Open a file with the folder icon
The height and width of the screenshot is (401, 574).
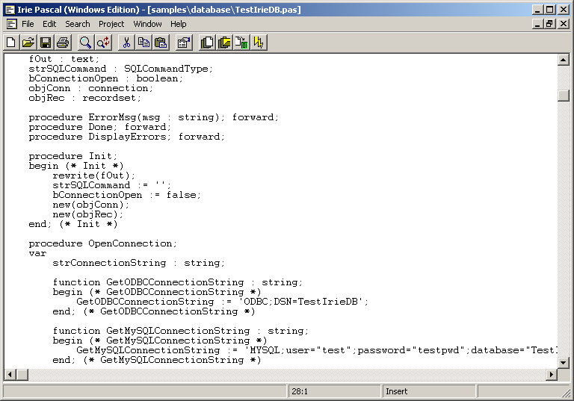(x=28, y=43)
